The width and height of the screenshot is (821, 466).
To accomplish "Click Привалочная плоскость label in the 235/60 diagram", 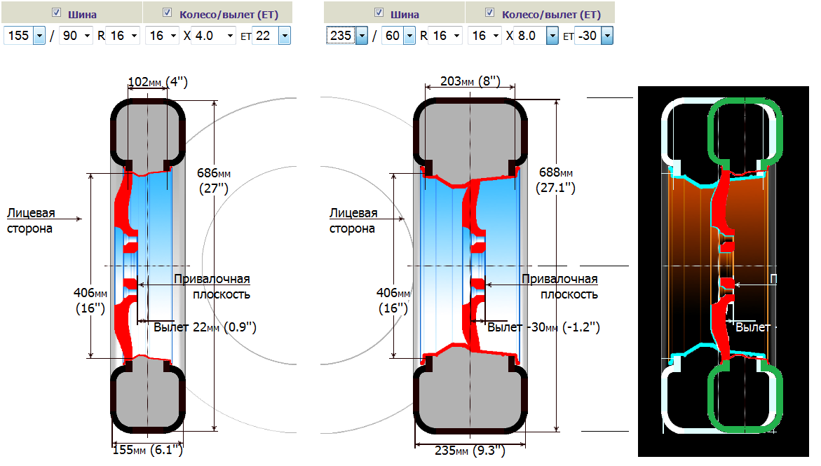I will pyautogui.click(x=559, y=287).
